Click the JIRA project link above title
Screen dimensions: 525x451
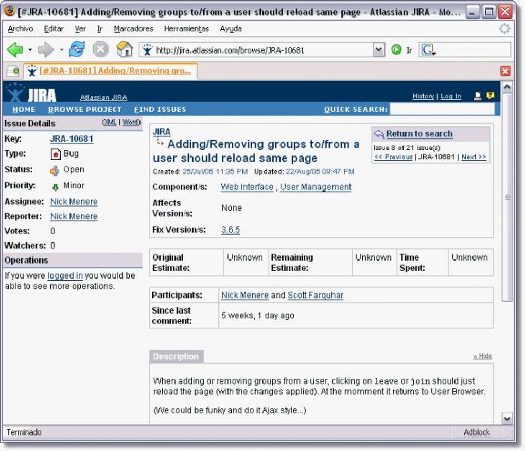point(162,132)
